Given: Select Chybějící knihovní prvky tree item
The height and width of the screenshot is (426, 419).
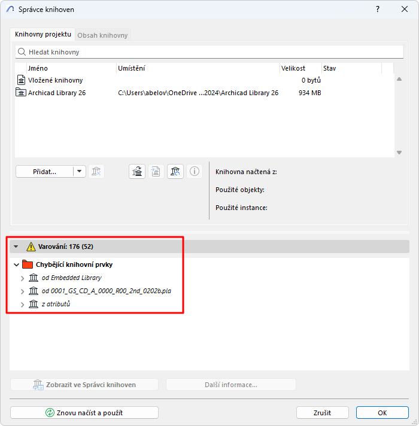Looking at the screenshot, I should click(74, 264).
